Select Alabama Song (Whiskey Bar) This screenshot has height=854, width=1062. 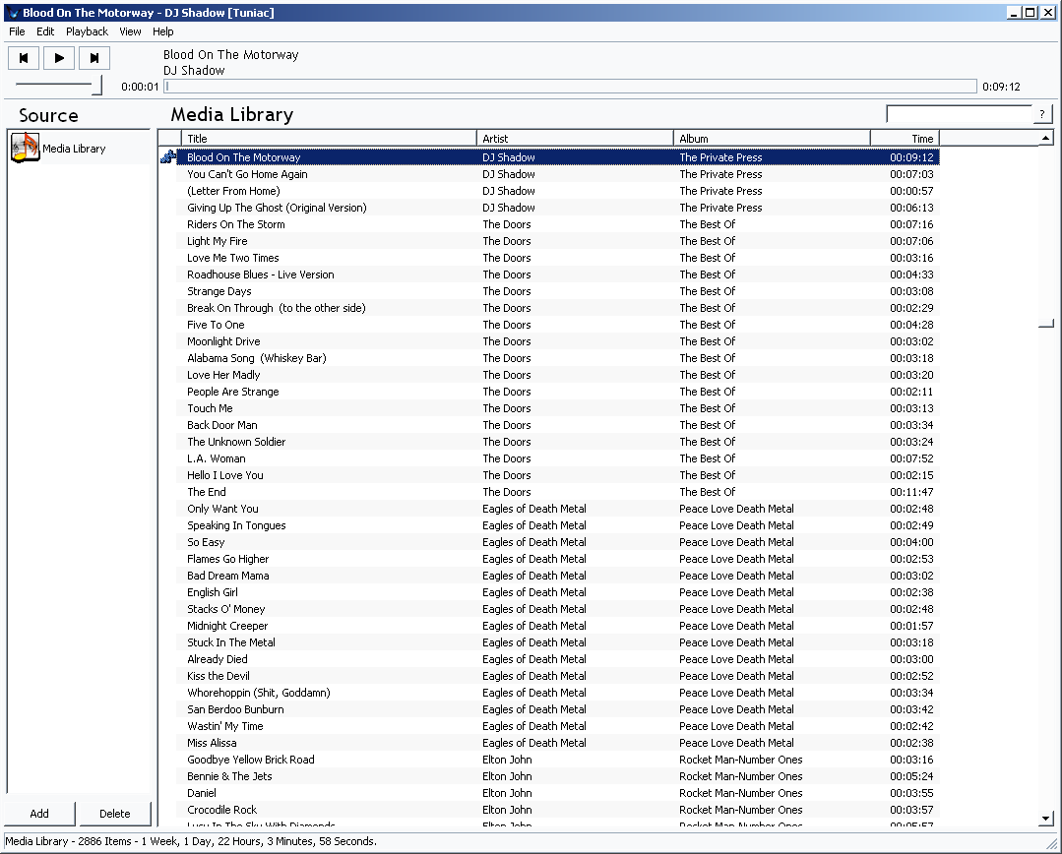(x=559, y=357)
